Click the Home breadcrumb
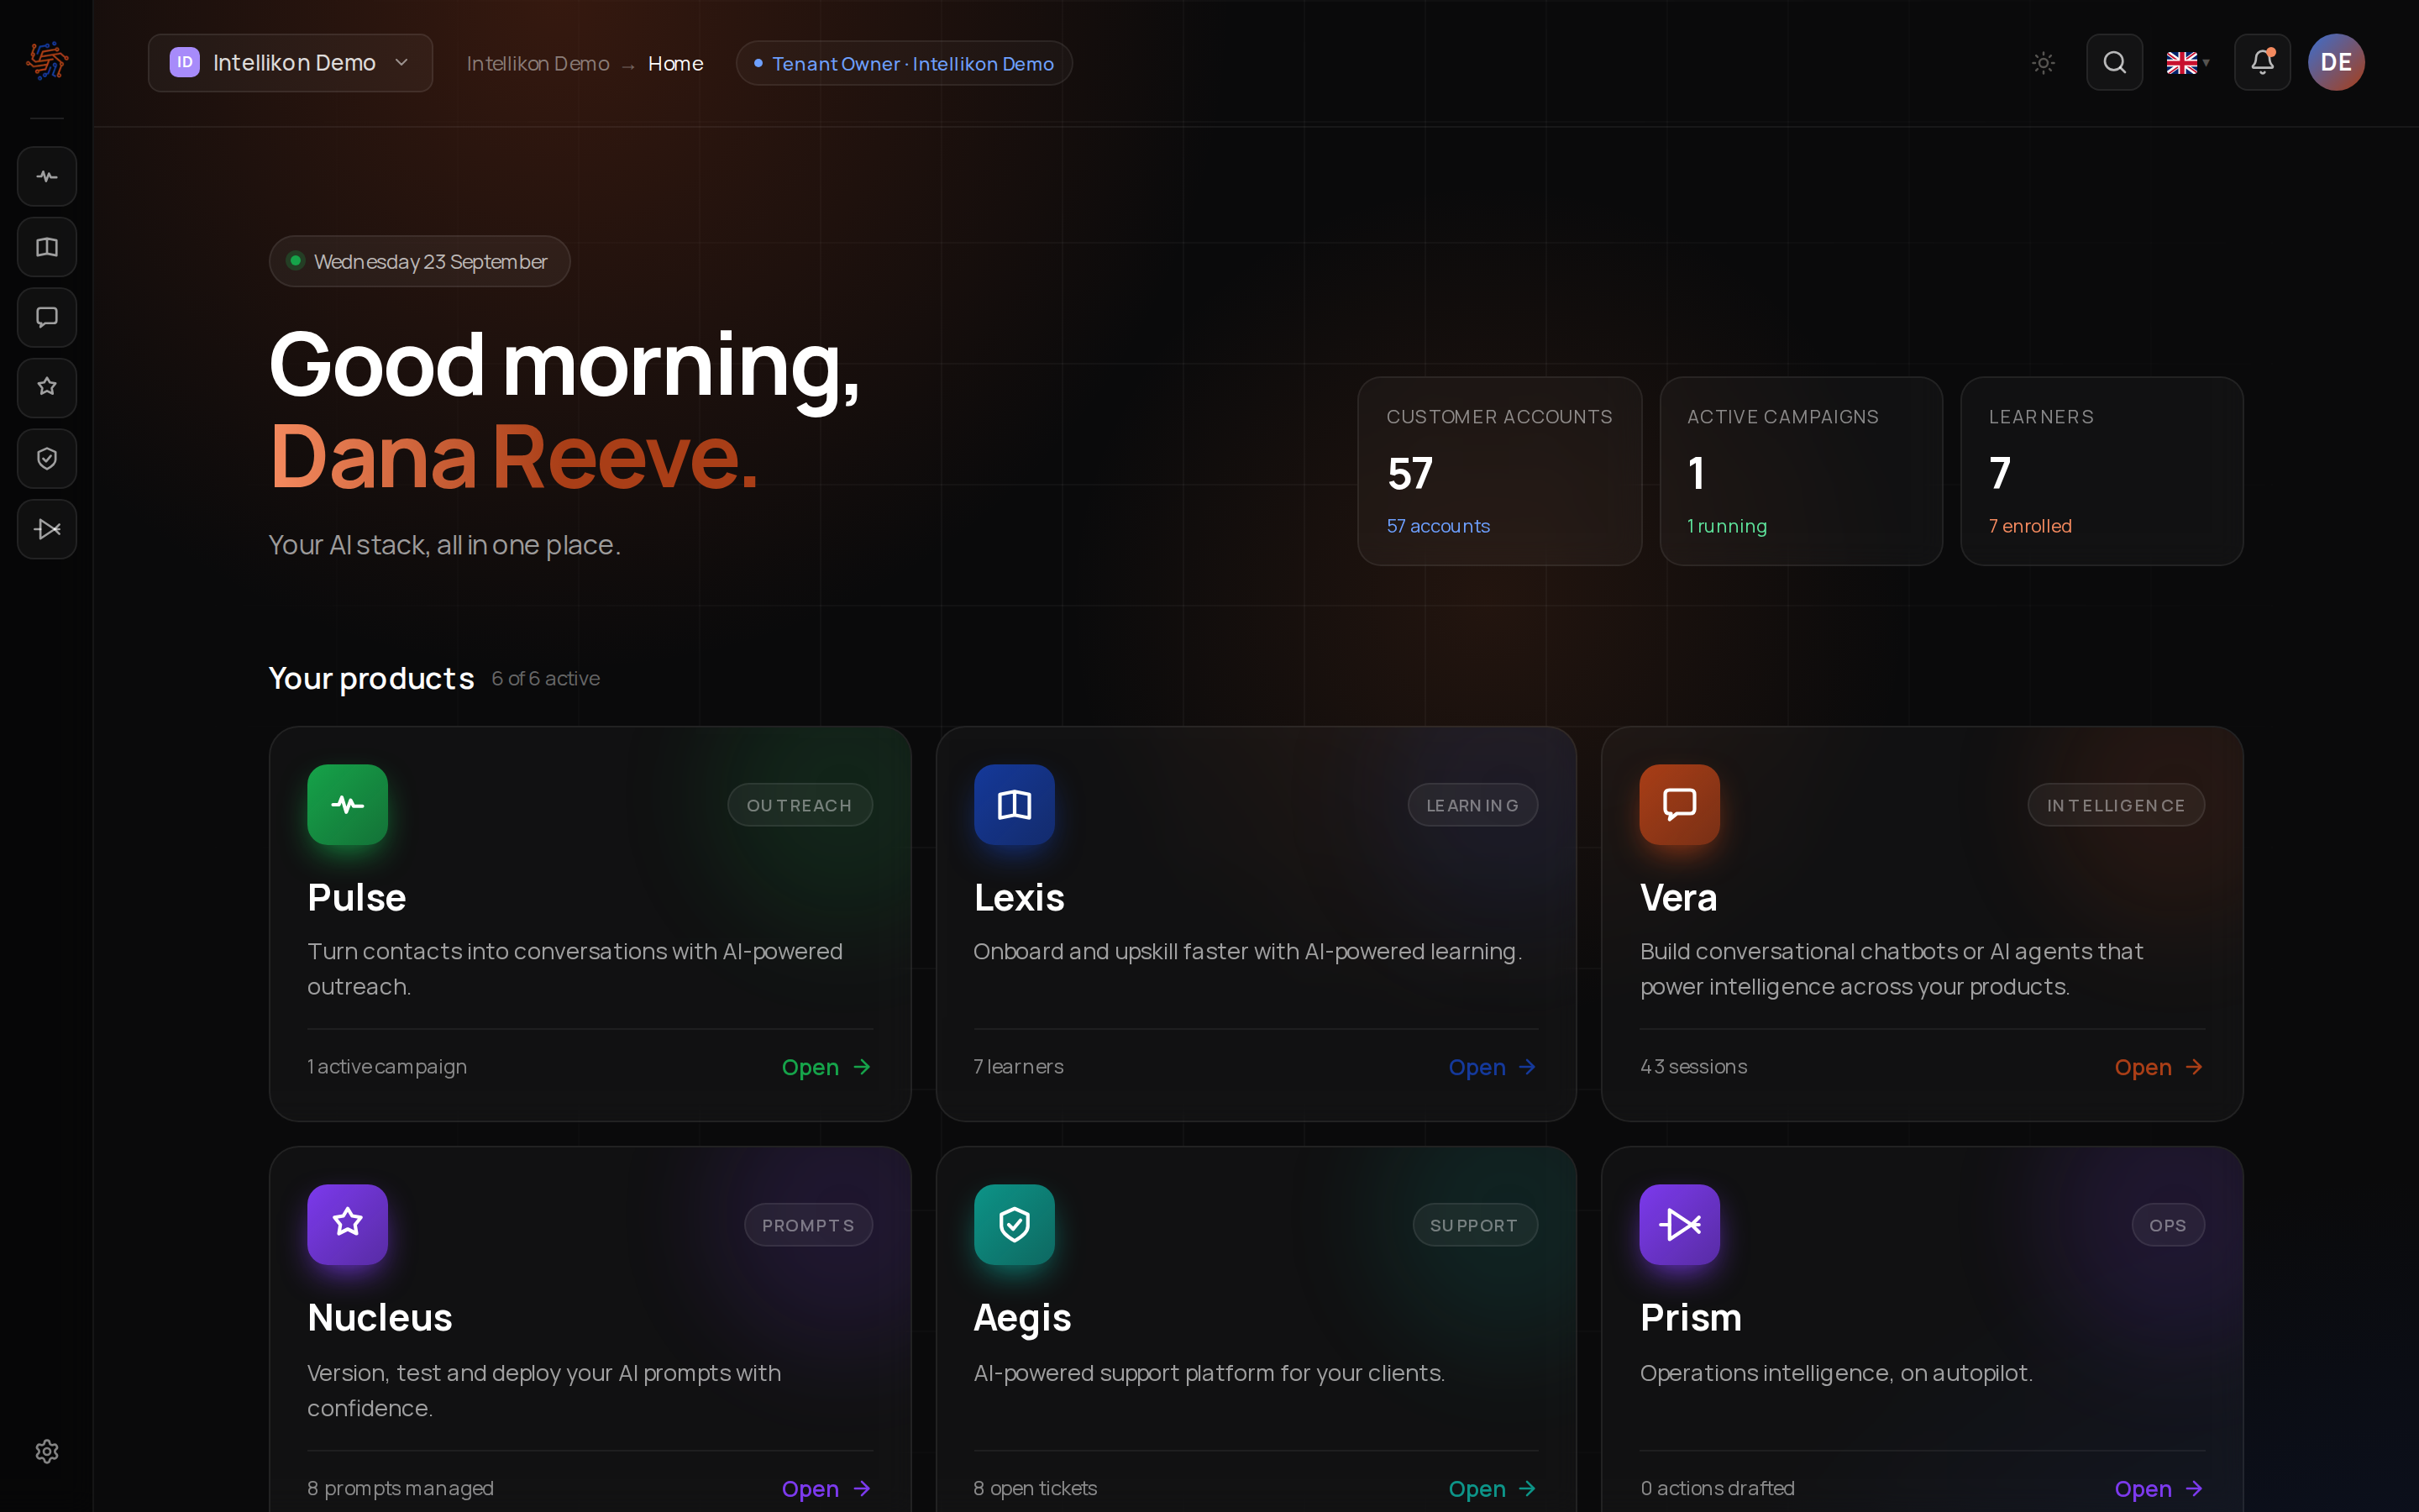 (675, 64)
